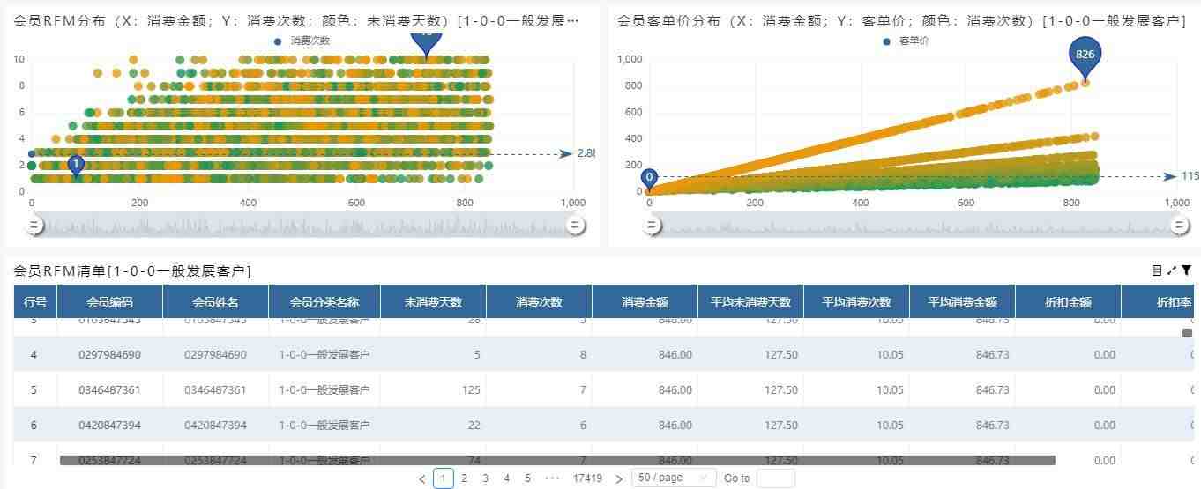The height and width of the screenshot is (489, 1201).
Task: Sort by 会员分类名称 column header
Action: point(324,302)
